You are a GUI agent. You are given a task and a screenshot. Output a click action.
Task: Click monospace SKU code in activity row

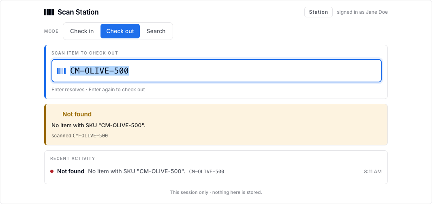(207, 172)
